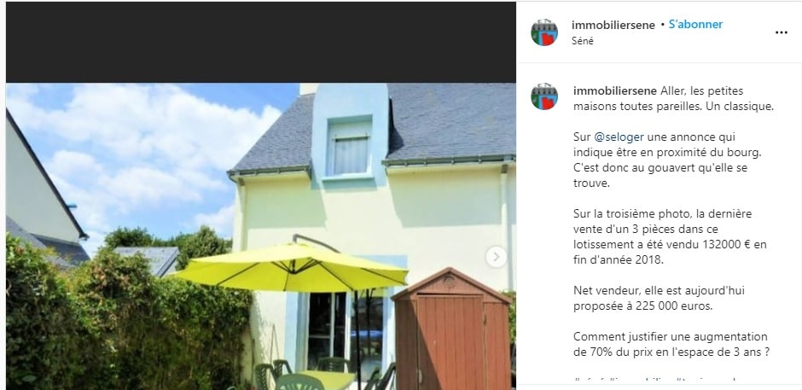Open the Séné location link
Viewport: 802px width, 390px height.
[583, 41]
